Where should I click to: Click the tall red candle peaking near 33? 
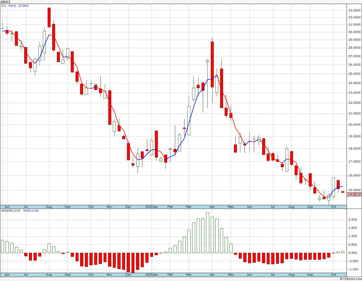point(49,17)
